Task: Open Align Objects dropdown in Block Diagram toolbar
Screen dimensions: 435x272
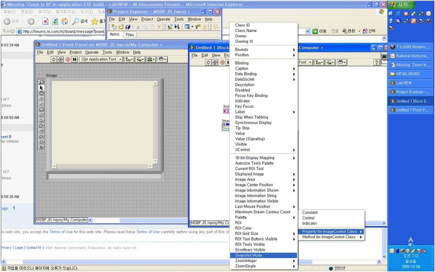Action: [319, 62]
